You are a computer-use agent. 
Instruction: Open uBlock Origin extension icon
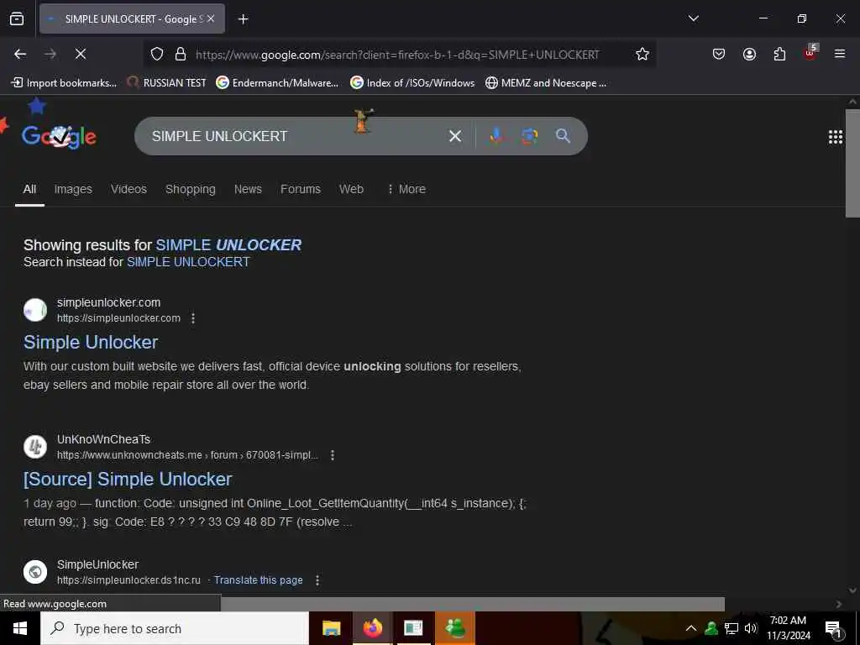810,53
